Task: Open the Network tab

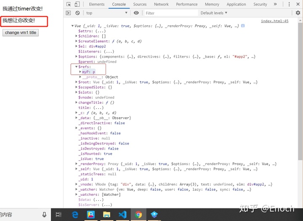Action: 161,4
